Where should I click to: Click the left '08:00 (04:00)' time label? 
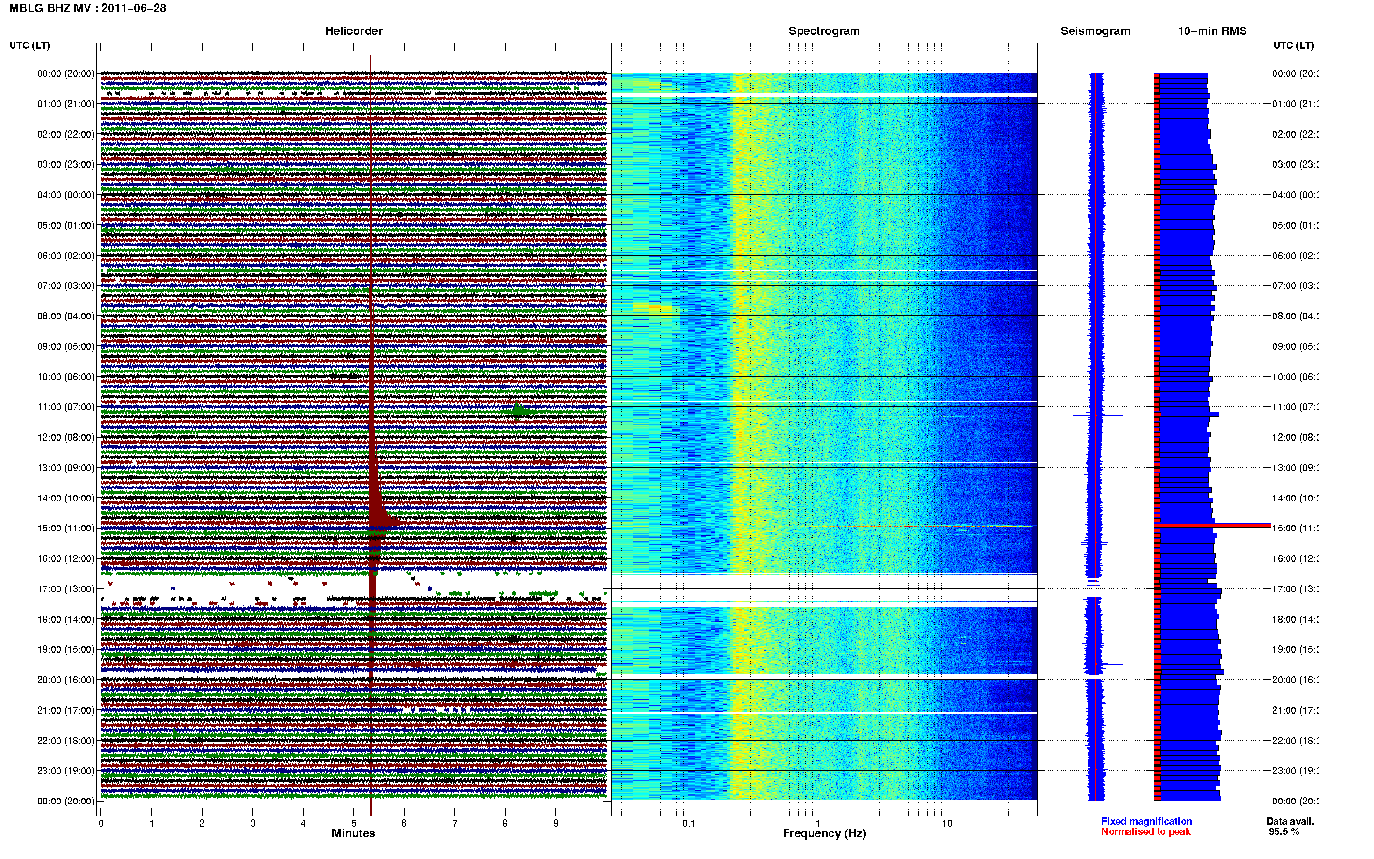(66, 316)
